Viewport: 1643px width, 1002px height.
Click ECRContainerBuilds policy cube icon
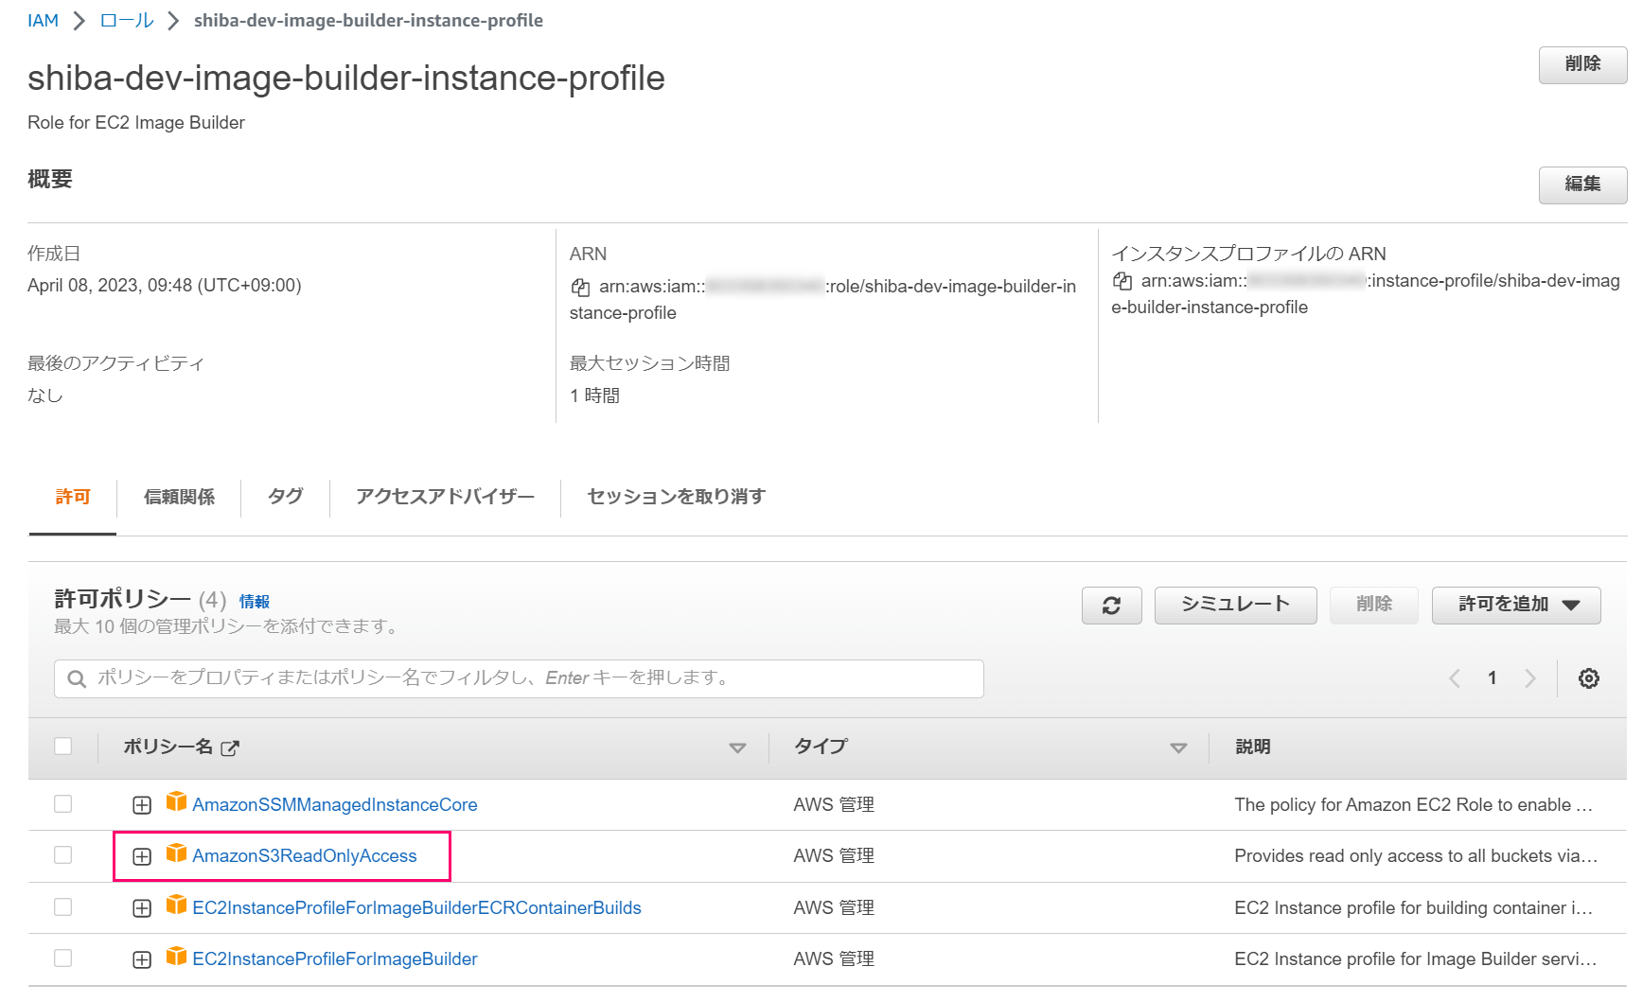[176, 905]
